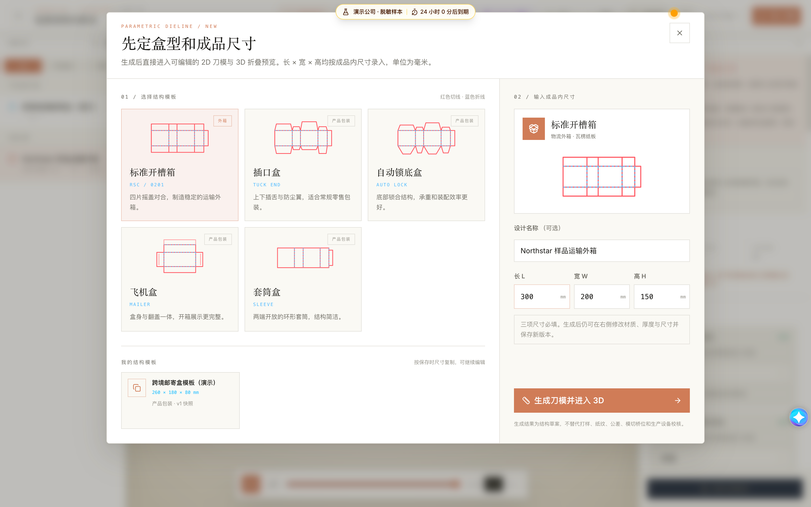Click the RSC / 0201 code label
The image size is (811, 507).
(x=147, y=185)
